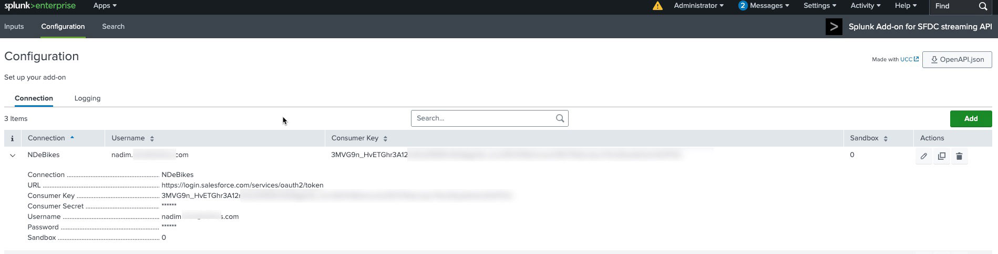This screenshot has height=254, width=998.
Task: Clone the NDeBikes connection
Action: 941,156
